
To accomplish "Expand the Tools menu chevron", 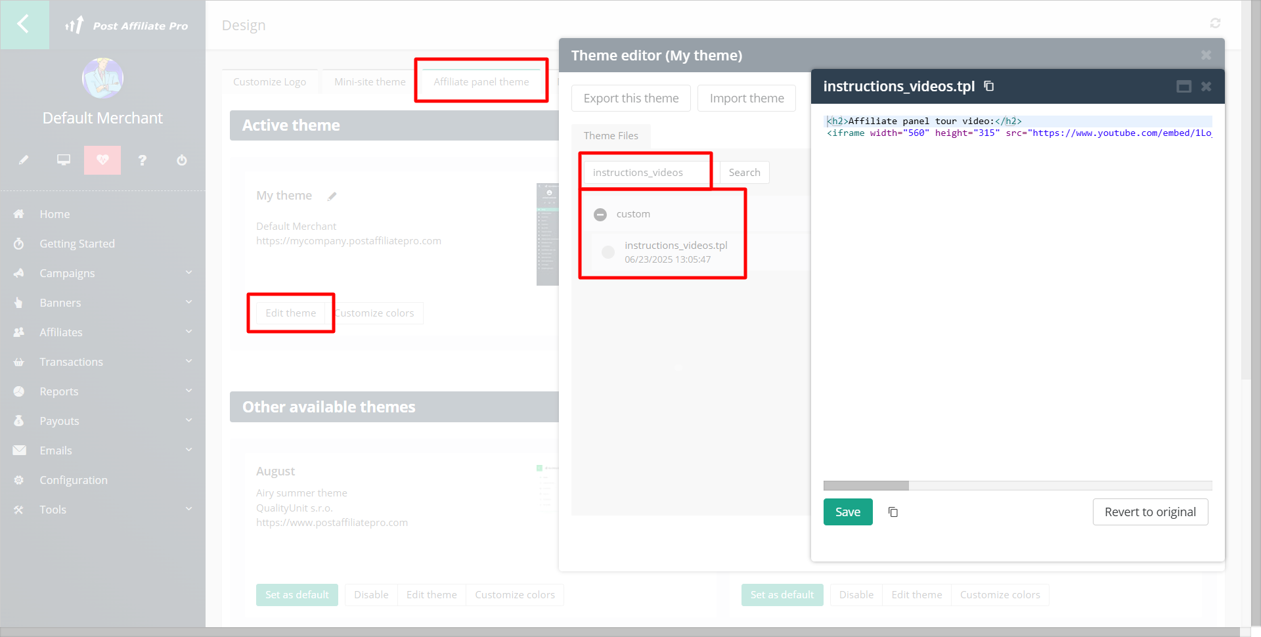I will click(x=189, y=509).
